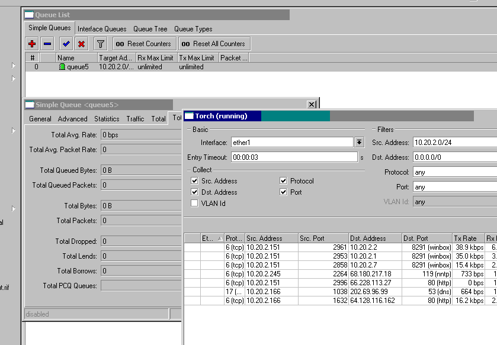Expand the first sidebar arrow at the top

click(13, 65)
